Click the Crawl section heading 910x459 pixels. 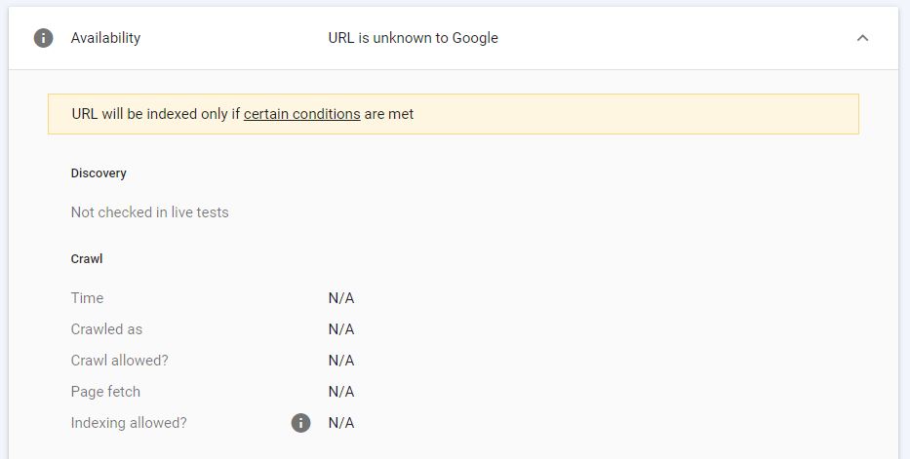pyautogui.click(x=87, y=259)
